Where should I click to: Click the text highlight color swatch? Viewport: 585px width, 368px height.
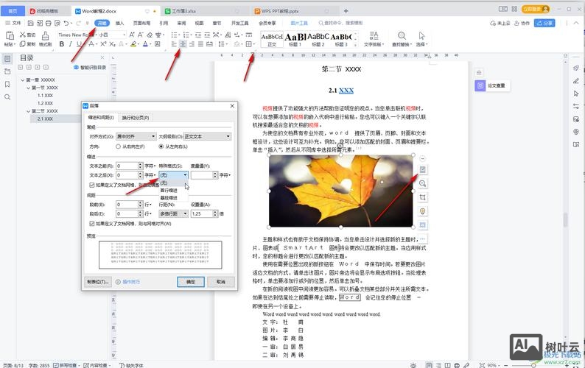[133, 44]
